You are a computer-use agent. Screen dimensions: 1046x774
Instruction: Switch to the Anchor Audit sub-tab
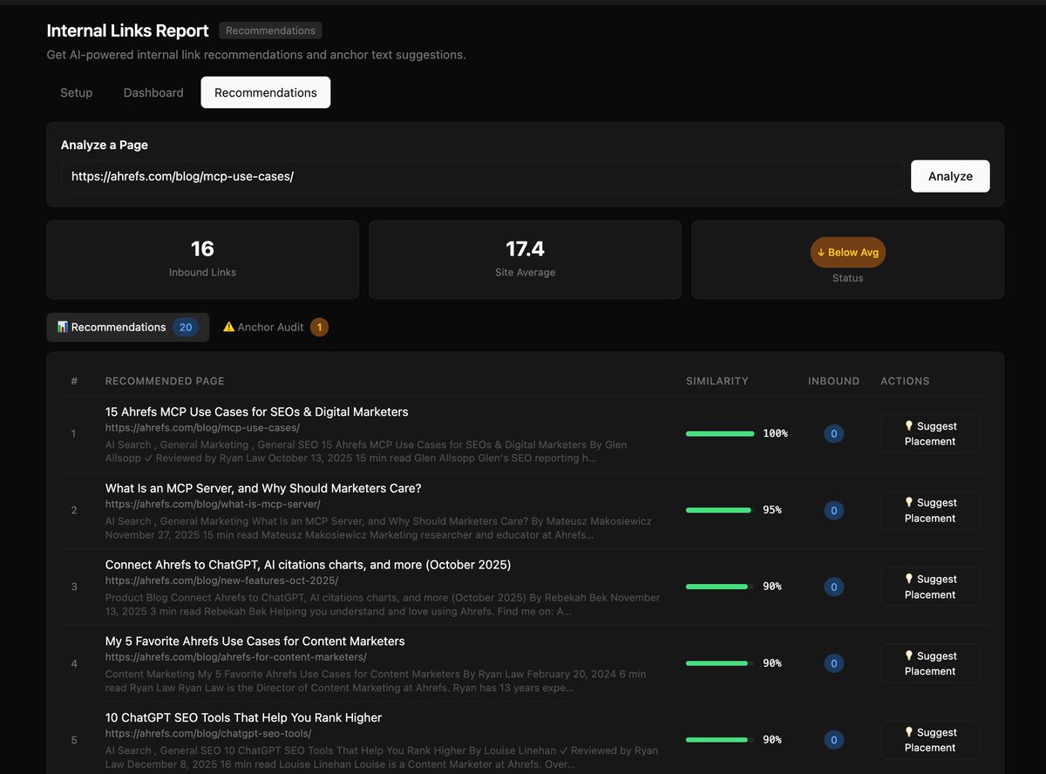275,327
